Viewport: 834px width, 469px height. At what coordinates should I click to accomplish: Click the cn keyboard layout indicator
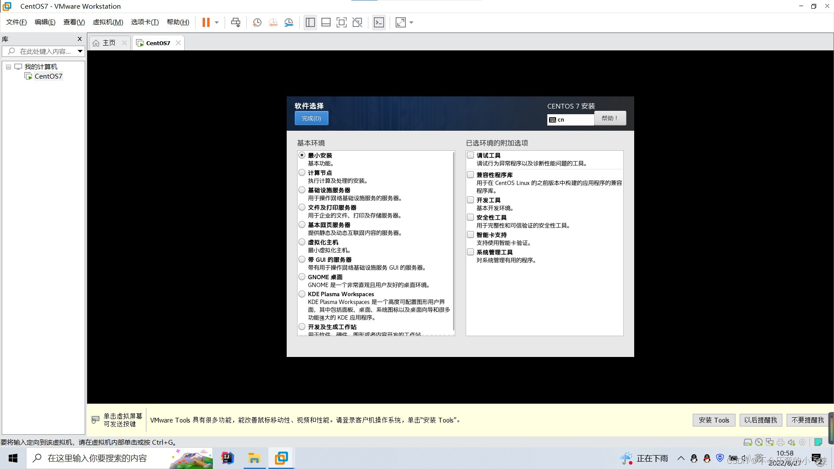pyautogui.click(x=570, y=120)
